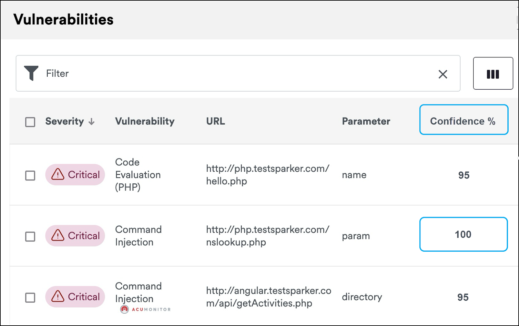Open Command Injection with AcuMonitor label
519x326 pixels.
tap(138, 292)
